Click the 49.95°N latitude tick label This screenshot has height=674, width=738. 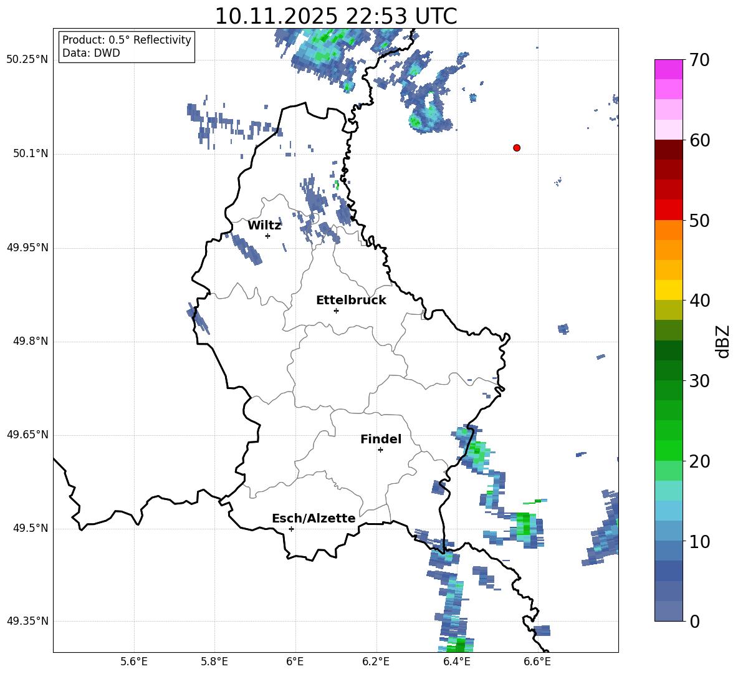[x=27, y=248]
